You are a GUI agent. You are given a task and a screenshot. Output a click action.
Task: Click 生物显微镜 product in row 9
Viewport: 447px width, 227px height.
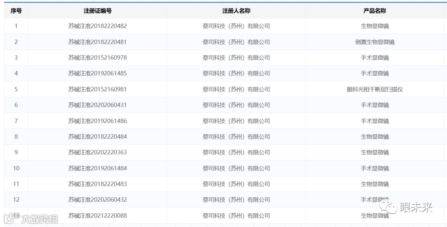[375, 153]
